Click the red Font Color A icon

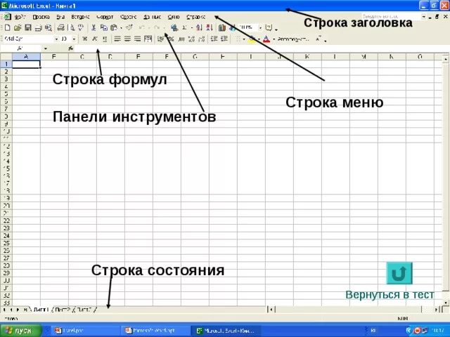[266, 39]
